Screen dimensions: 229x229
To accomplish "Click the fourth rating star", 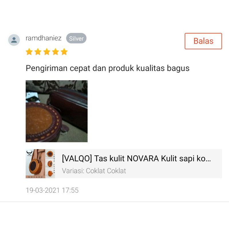I will tap(56, 52).
